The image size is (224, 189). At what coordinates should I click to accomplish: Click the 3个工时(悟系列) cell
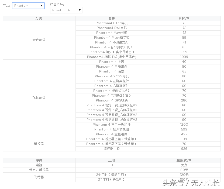(112, 180)
